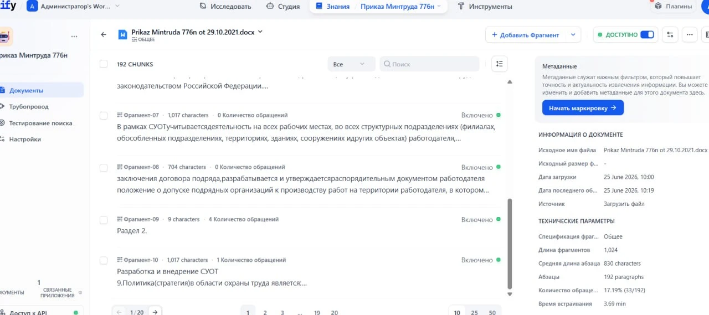This screenshot has height=315, width=709.
Task: Click the Включено status of Фрагмент-10
Action: point(481,260)
